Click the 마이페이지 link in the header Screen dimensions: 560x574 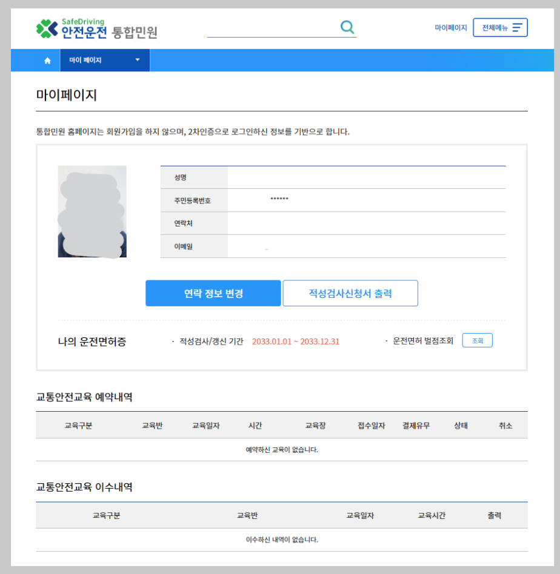450,27
